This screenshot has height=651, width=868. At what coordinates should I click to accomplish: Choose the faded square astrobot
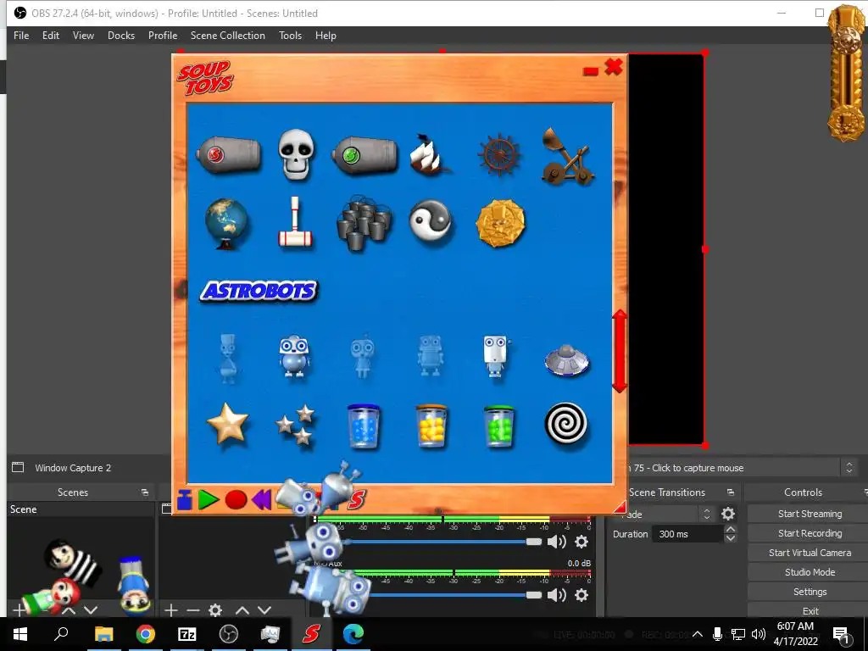(430, 356)
